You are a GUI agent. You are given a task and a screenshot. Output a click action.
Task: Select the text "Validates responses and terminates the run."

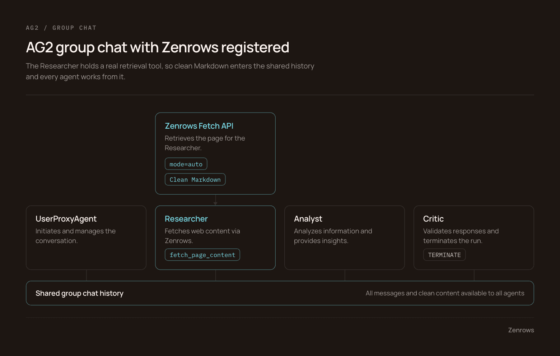(461, 236)
